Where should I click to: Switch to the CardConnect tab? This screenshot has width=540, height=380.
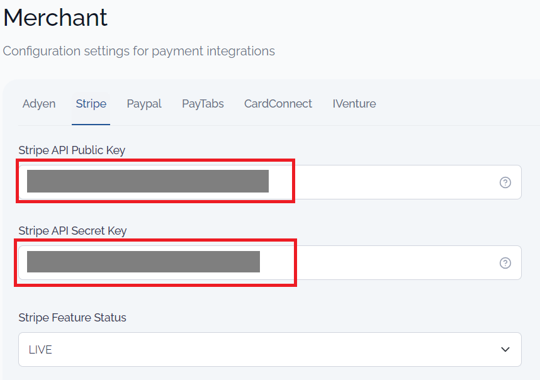(x=278, y=104)
